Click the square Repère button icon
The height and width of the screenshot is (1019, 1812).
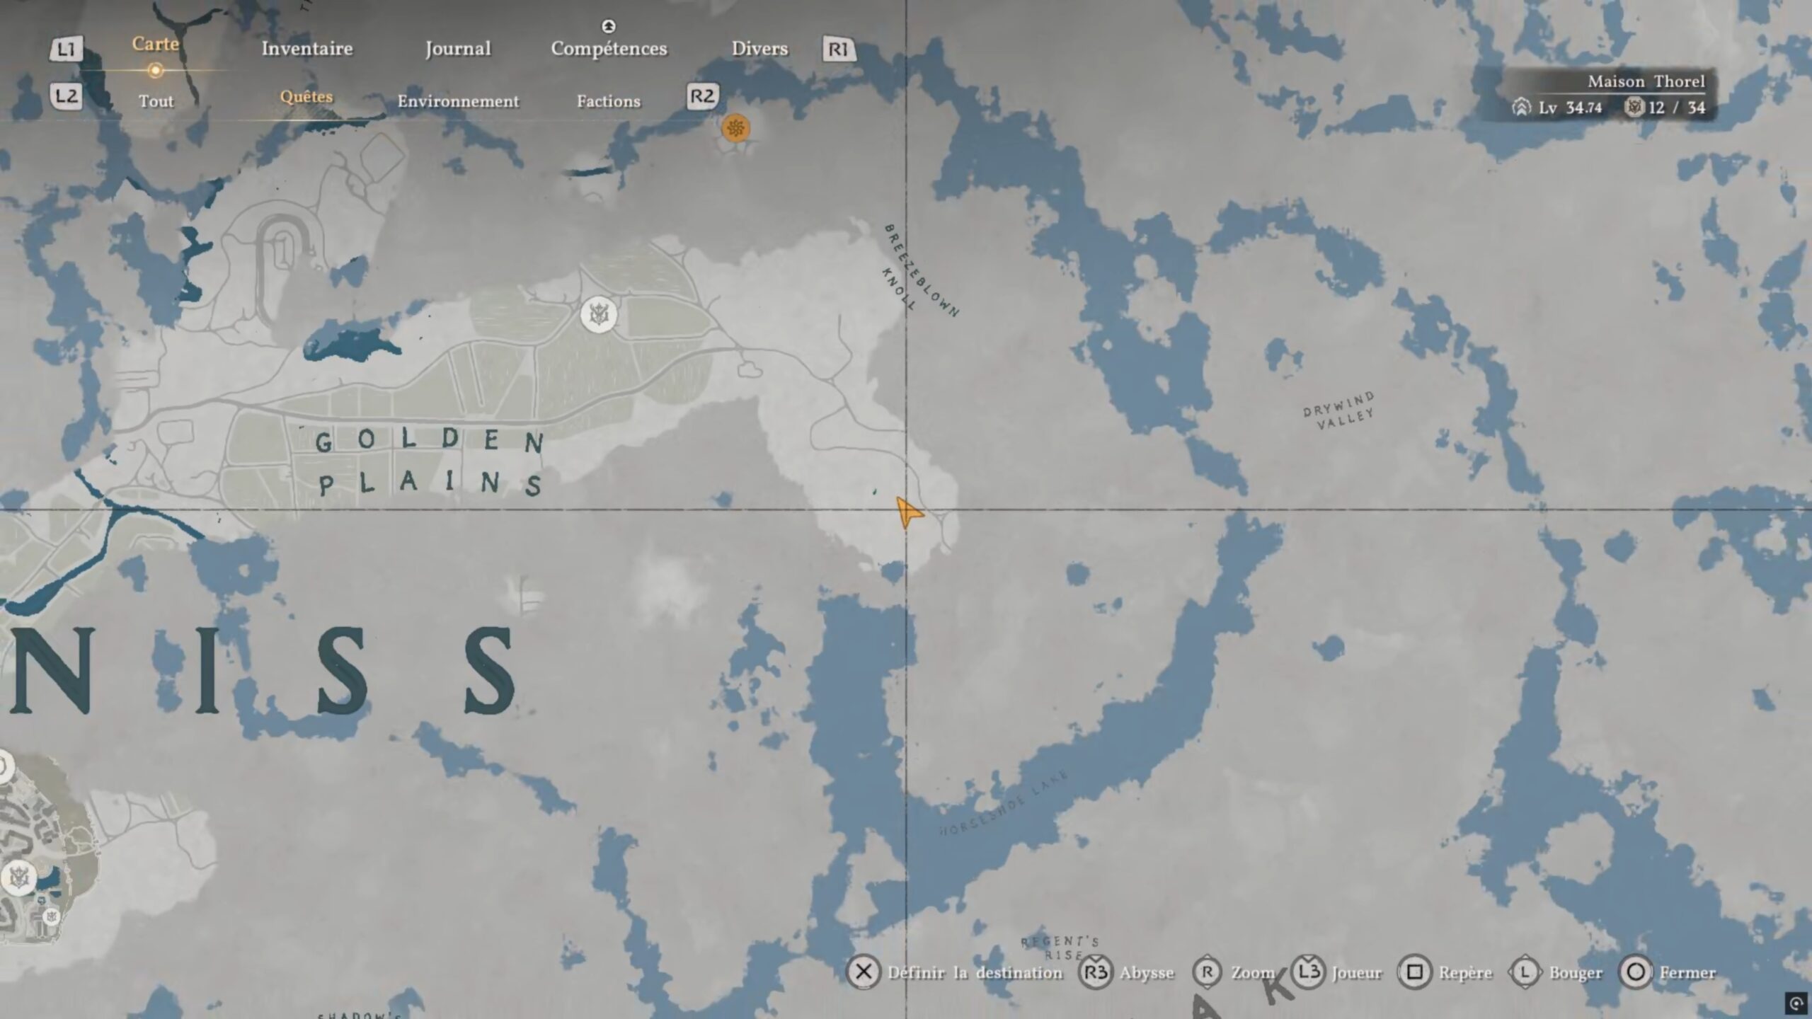[1414, 972]
